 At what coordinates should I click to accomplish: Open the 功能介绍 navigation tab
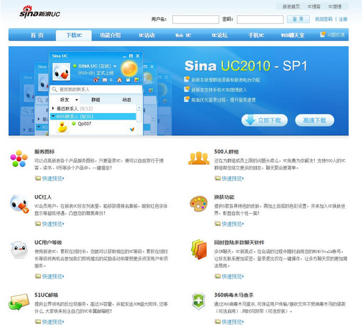pyautogui.click(x=110, y=35)
